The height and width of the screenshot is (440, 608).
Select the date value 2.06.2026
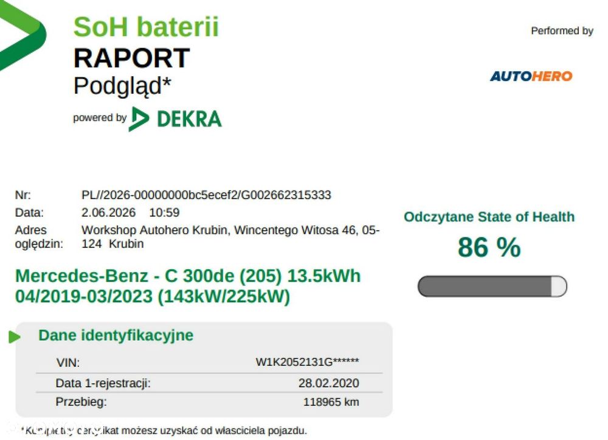pos(109,212)
